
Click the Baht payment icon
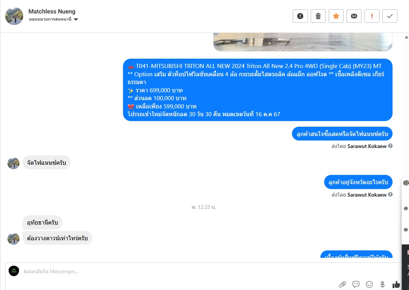tap(382, 284)
